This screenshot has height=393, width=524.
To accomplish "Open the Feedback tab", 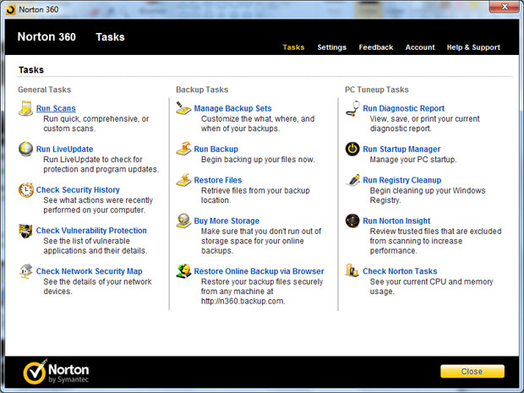I will 376,47.
